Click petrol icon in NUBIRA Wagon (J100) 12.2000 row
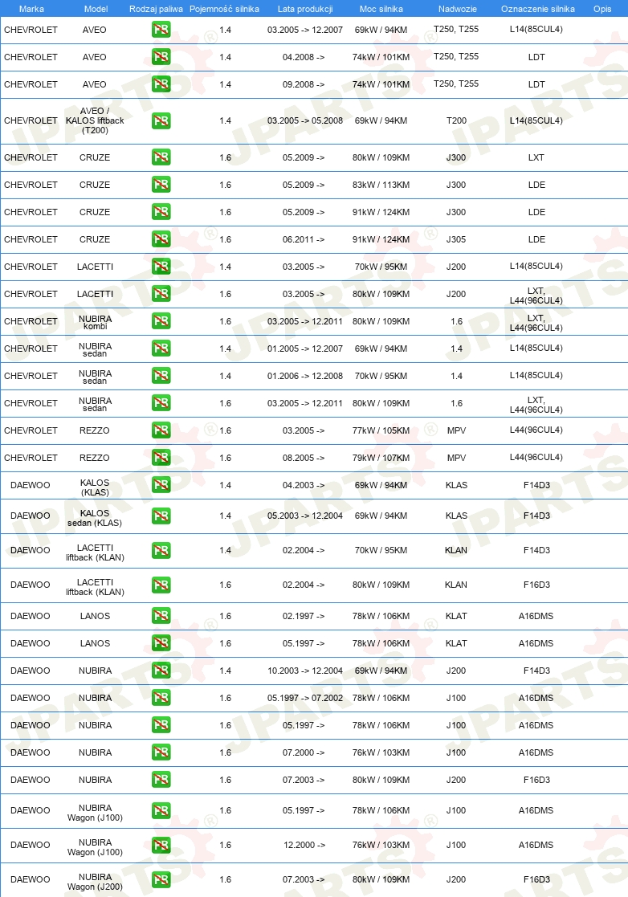Image resolution: width=628 pixels, height=897 pixels. (161, 845)
